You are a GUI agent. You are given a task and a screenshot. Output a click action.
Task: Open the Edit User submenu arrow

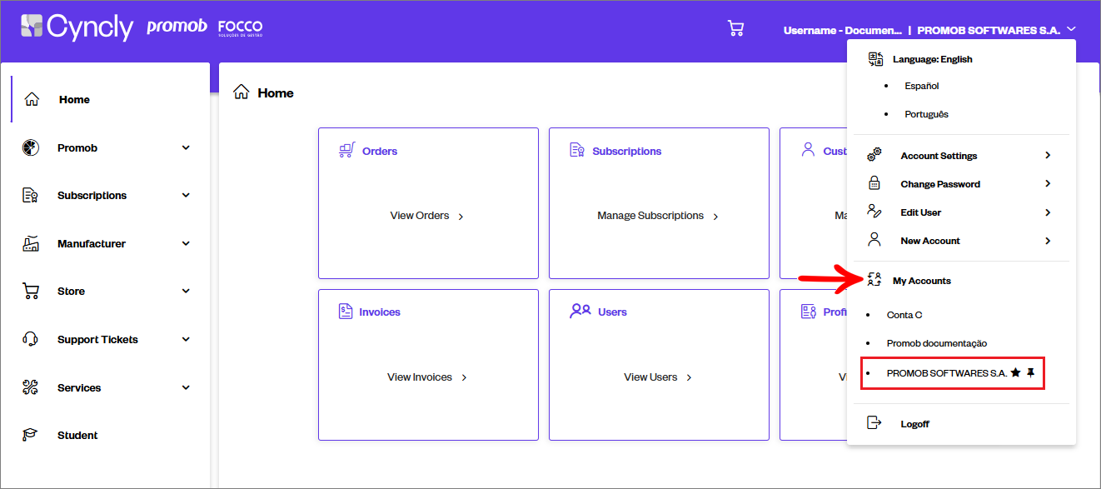coord(1048,212)
